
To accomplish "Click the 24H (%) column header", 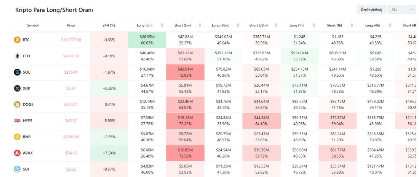I will click(x=109, y=25).
